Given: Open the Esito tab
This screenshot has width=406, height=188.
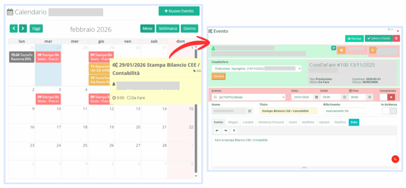Looking at the screenshot, I should 354,122.
